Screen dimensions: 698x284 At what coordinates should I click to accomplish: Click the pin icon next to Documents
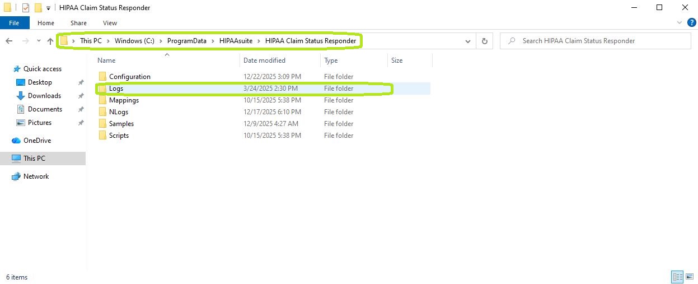[x=81, y=109]
